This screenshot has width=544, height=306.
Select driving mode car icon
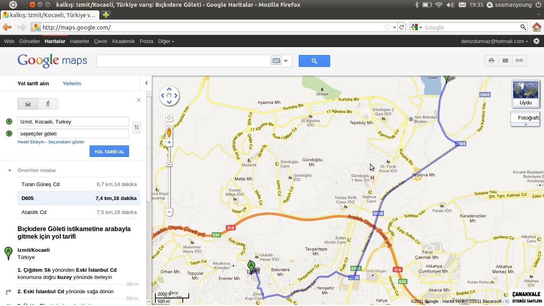point(28,104)
